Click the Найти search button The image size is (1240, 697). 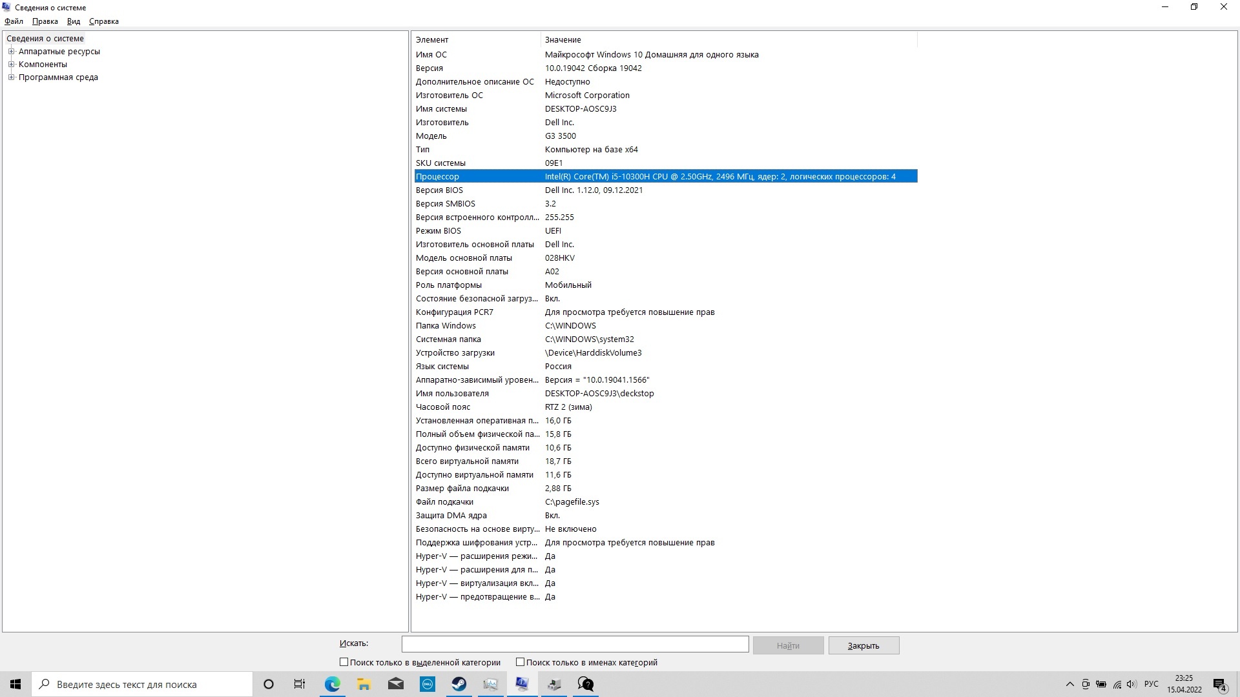[788, 645]
